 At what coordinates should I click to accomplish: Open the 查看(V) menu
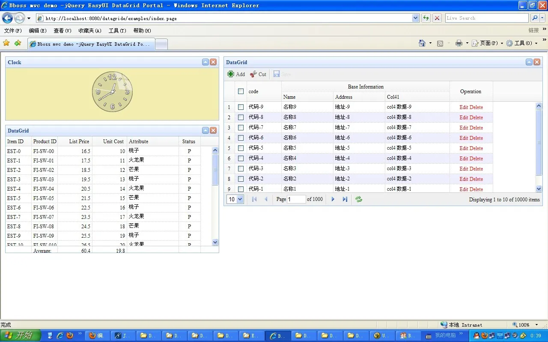coord(63,31)
